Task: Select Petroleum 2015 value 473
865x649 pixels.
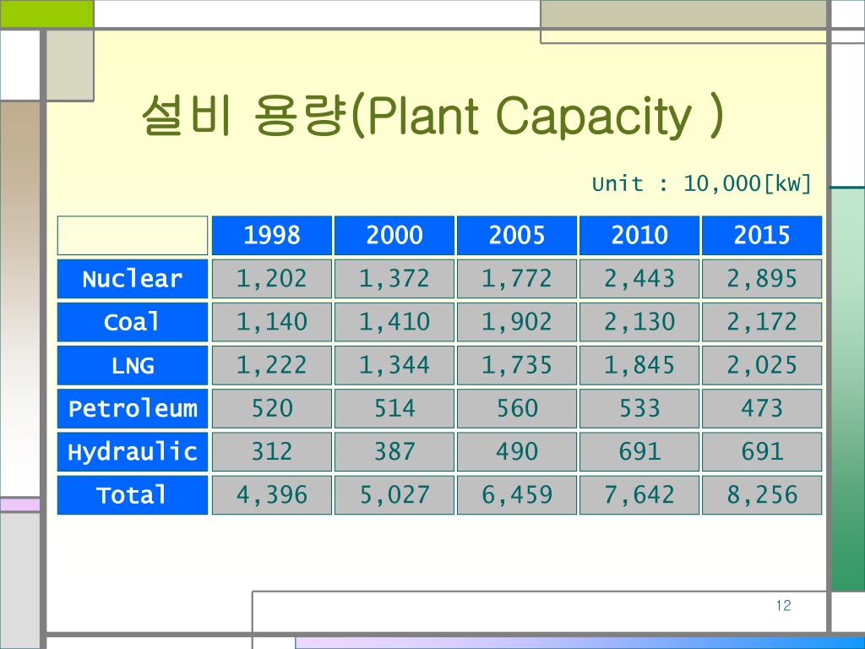Action: click(762, 408)
